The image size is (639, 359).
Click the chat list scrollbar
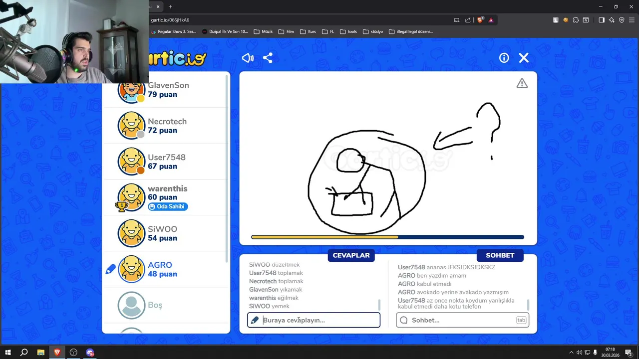[x=528, y=305]
